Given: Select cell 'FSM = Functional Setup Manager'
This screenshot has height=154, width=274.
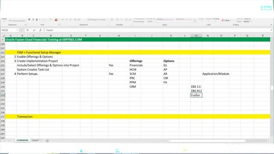Looking at the screenshot, I should (x=39, y=52).
